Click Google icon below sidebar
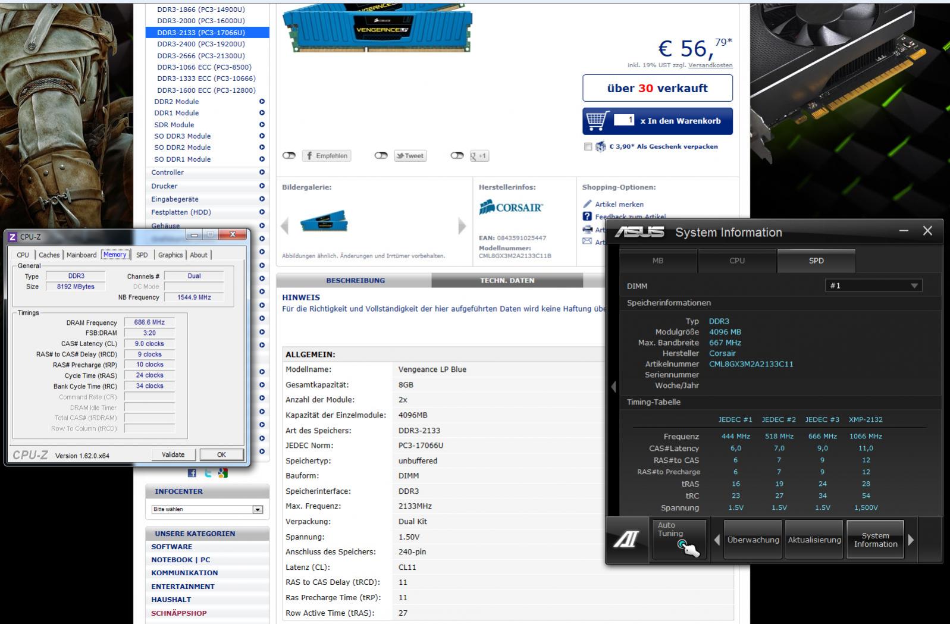 tap(223, 473)
